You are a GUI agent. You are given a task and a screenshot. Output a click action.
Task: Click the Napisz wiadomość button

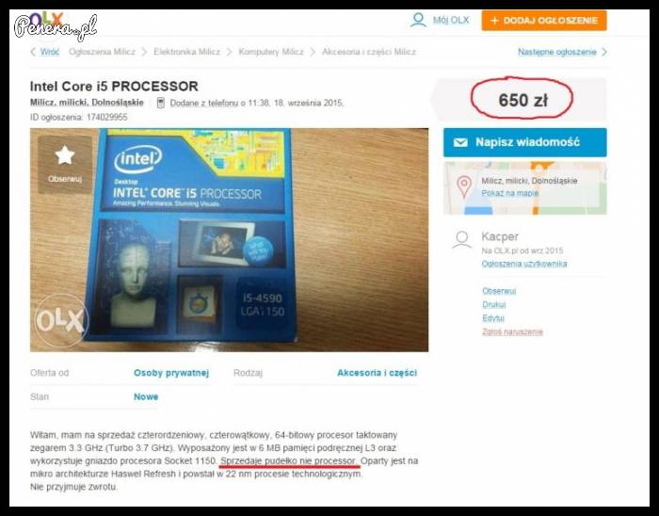pos(525,142)
